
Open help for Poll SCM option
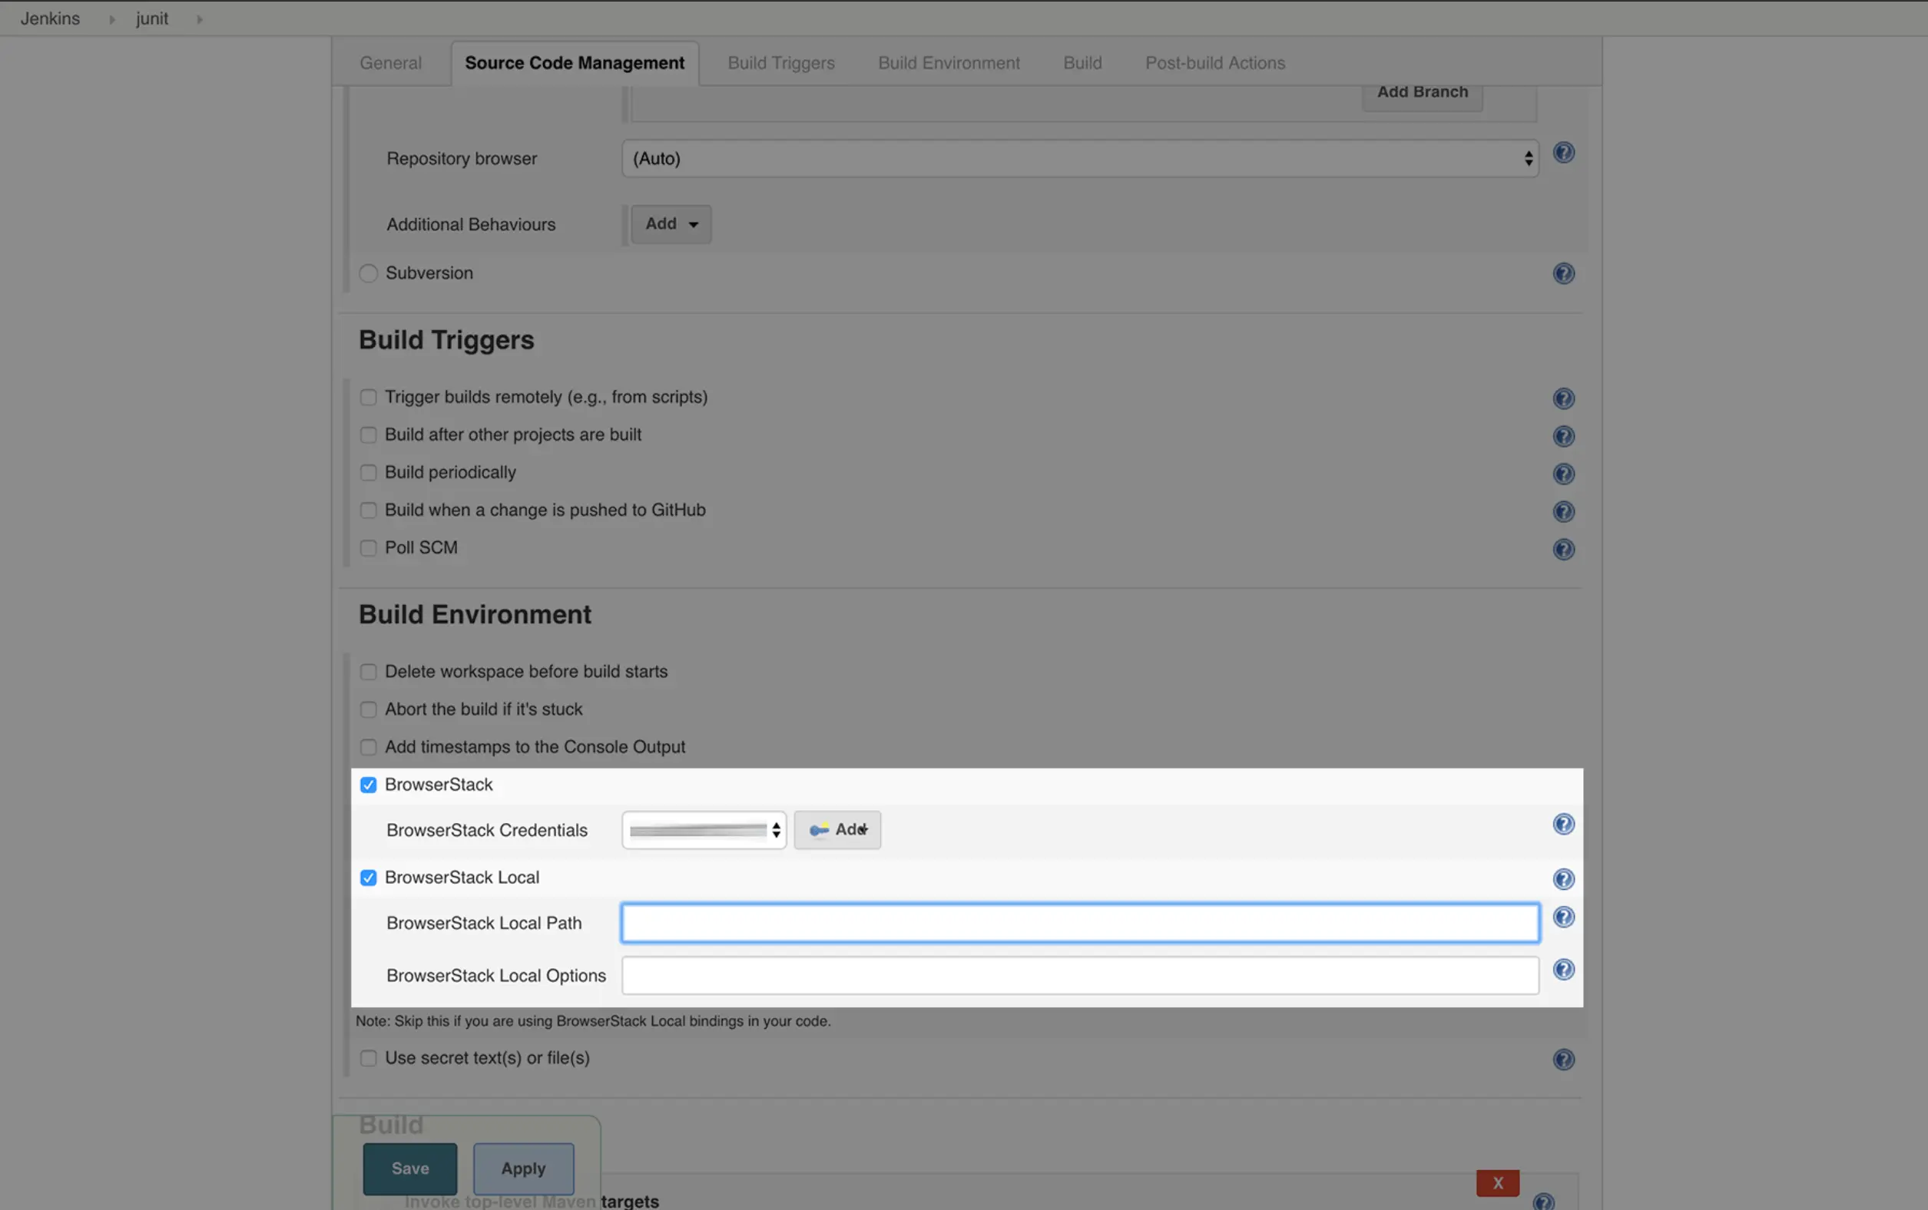click(1563, 549)
